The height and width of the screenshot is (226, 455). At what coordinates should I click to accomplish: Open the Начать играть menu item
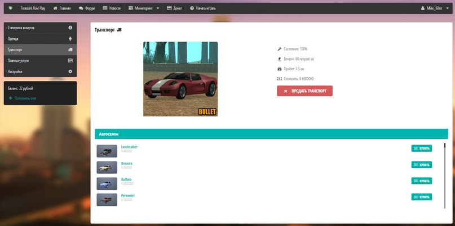tap(203, 8)
